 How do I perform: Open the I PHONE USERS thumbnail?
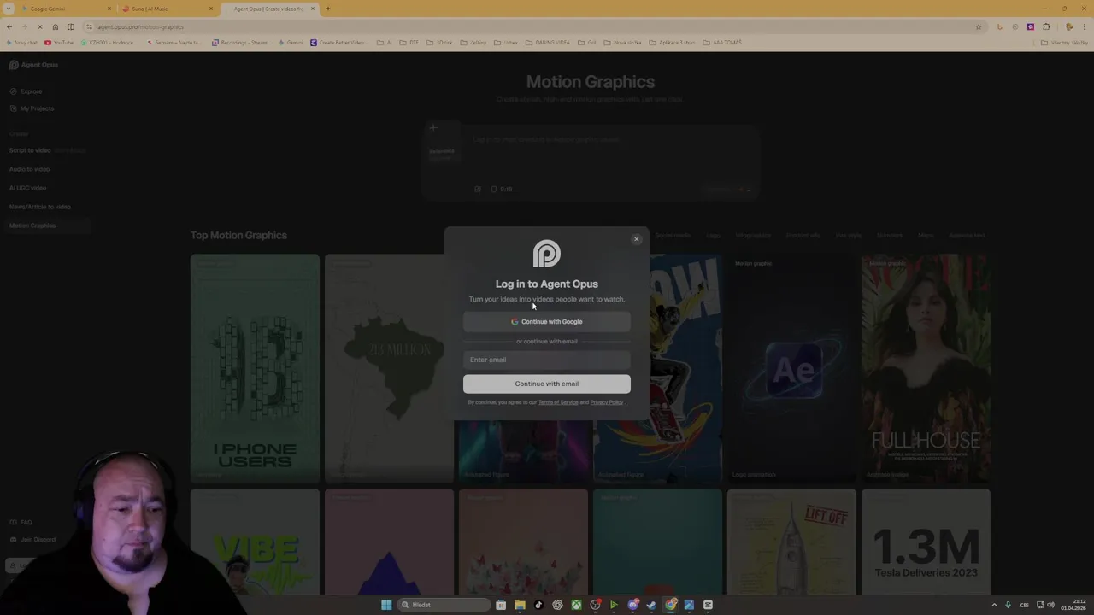click(x=255, y=368)
